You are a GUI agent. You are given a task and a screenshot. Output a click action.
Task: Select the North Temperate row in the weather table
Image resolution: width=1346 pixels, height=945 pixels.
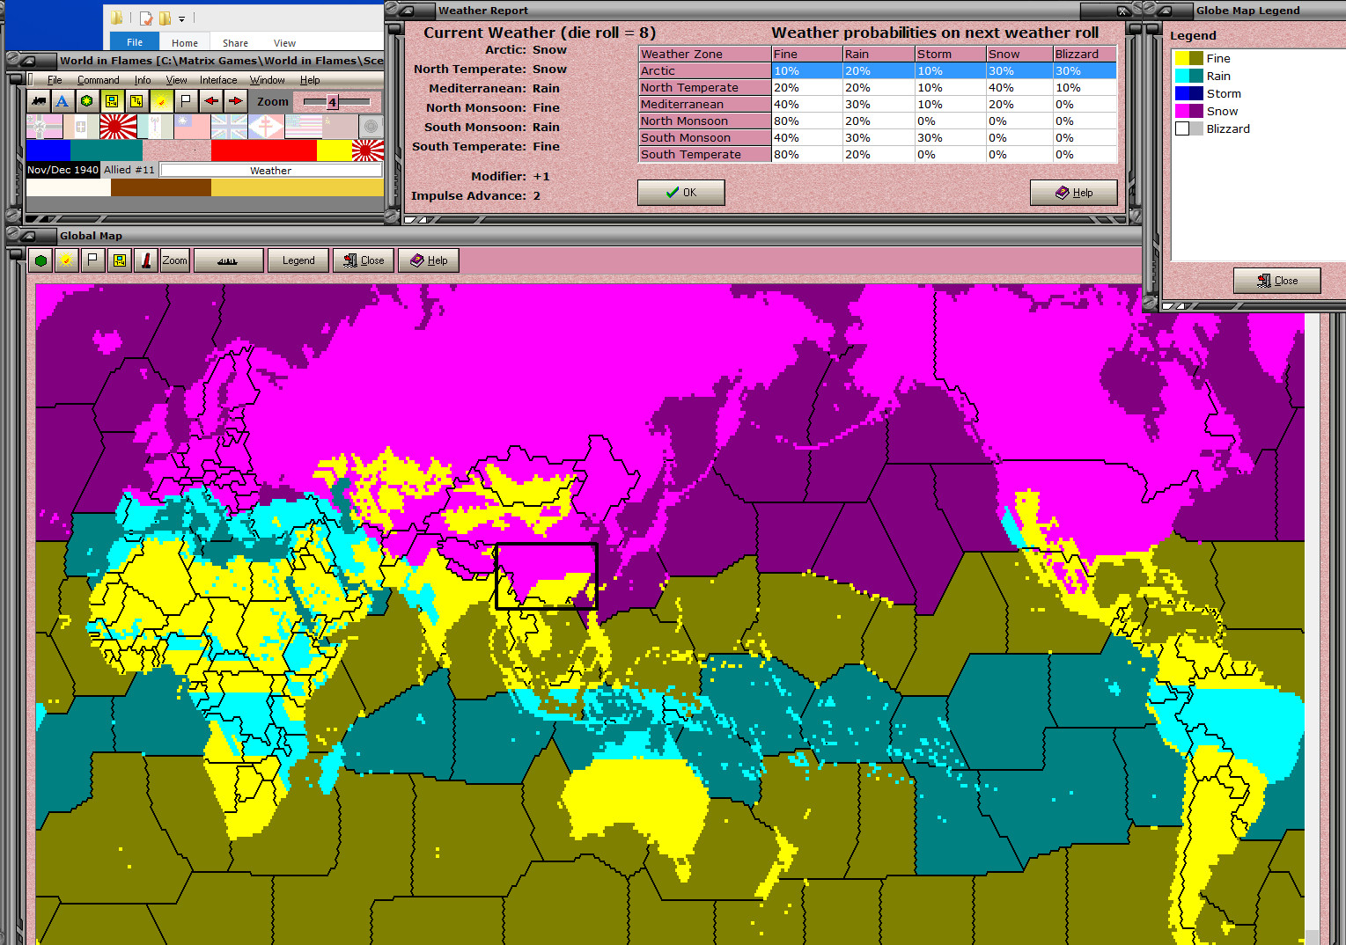click(878, 87)
